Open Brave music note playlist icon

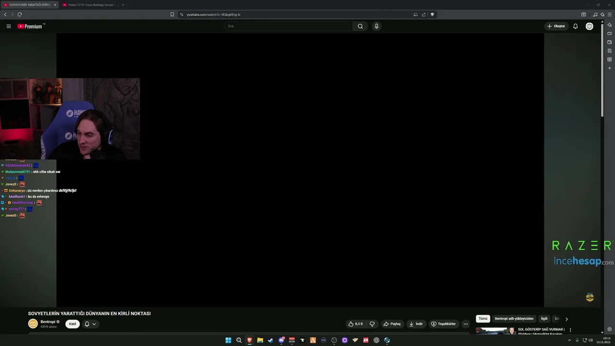tap(595, 14)
